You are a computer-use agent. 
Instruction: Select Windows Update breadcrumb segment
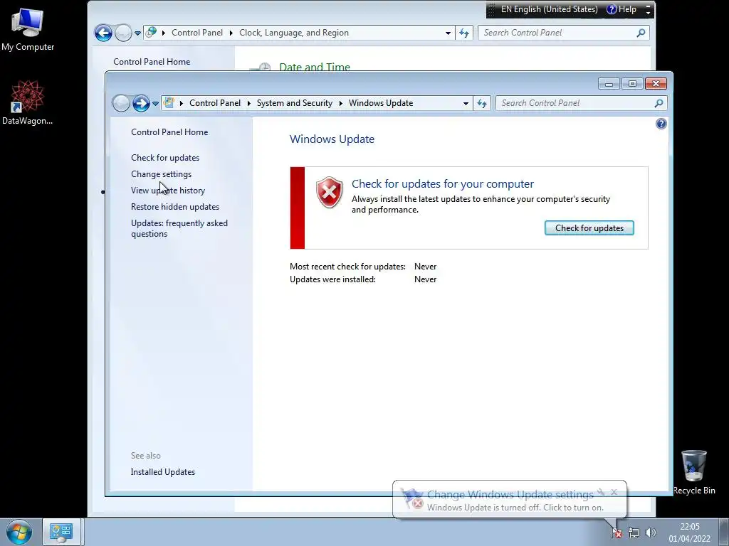381,103
